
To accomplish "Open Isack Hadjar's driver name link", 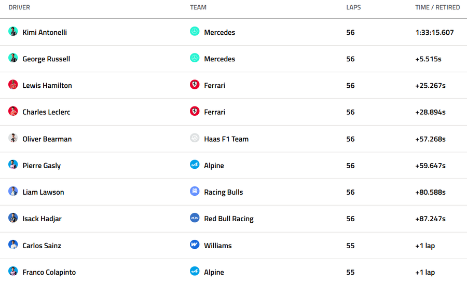I will coord(42,219).
